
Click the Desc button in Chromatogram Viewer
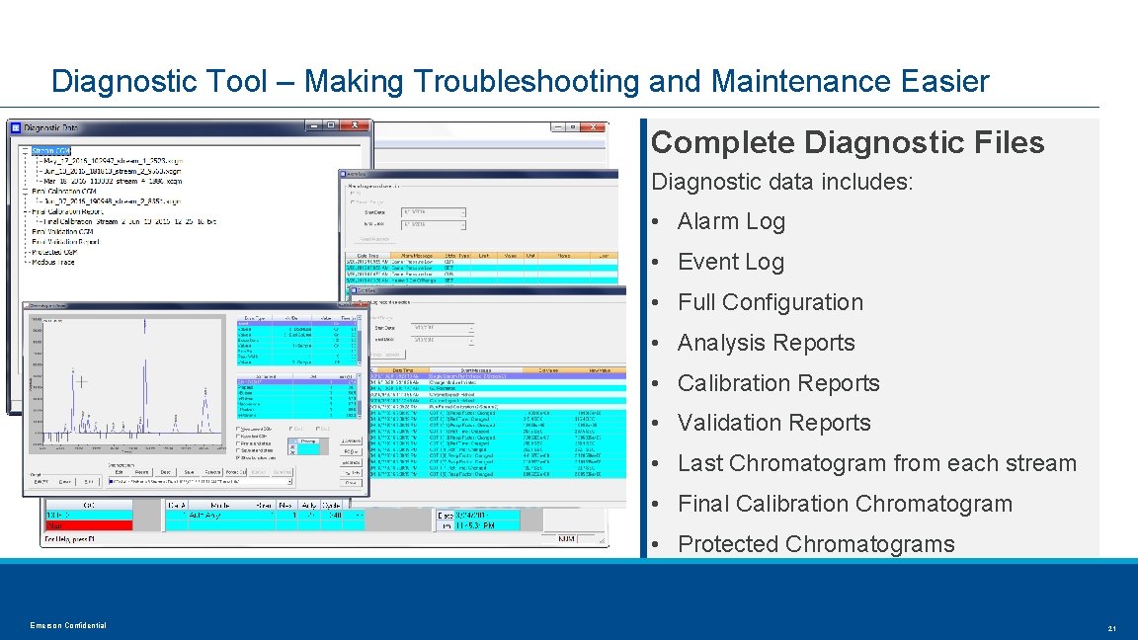(x=166, y=472)
